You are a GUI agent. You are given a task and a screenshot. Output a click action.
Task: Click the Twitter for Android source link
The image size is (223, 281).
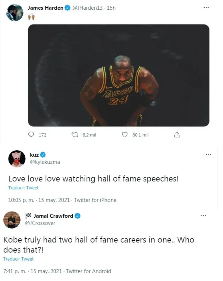[x=88, y=271]
